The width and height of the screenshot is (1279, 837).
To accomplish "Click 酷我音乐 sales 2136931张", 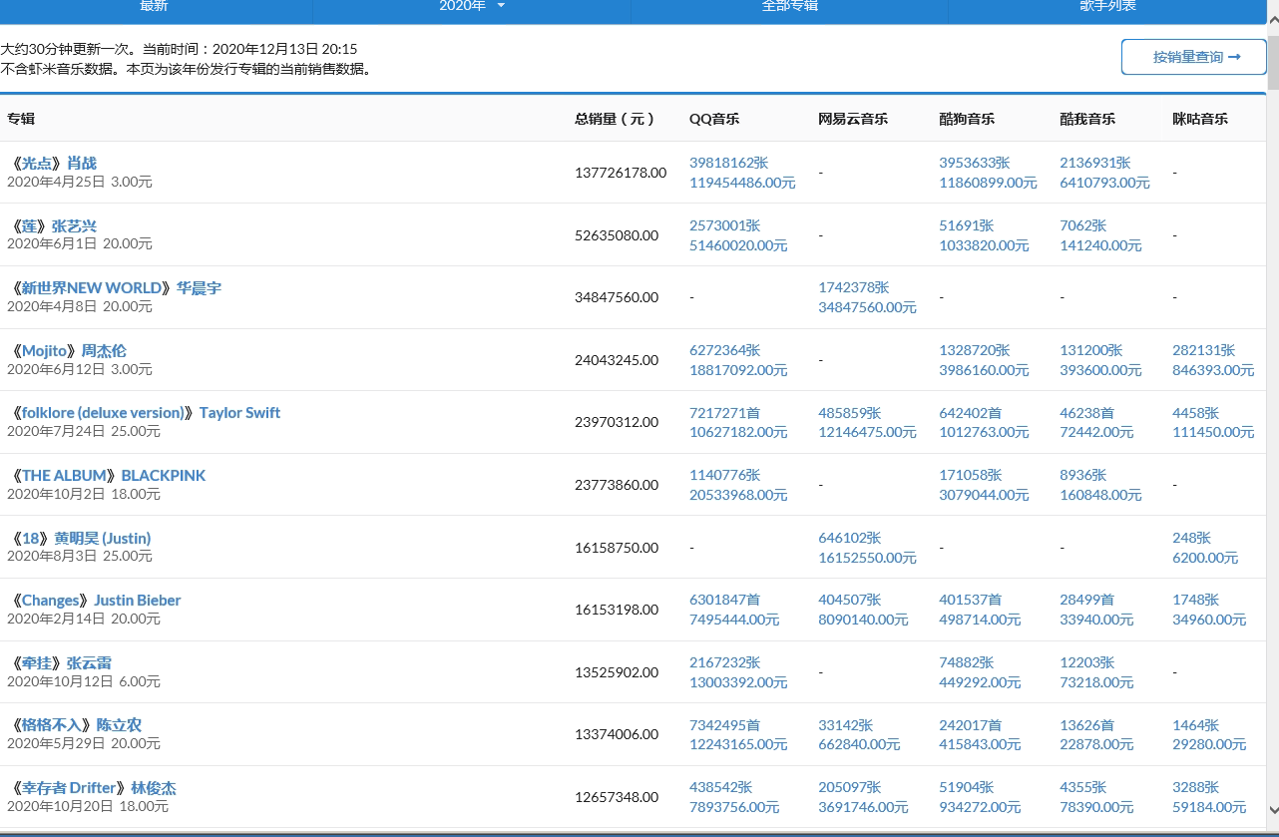I will tap(1095, 163).
